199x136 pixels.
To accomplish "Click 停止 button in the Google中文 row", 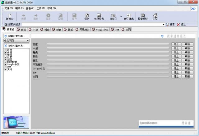I will (176, 68).
